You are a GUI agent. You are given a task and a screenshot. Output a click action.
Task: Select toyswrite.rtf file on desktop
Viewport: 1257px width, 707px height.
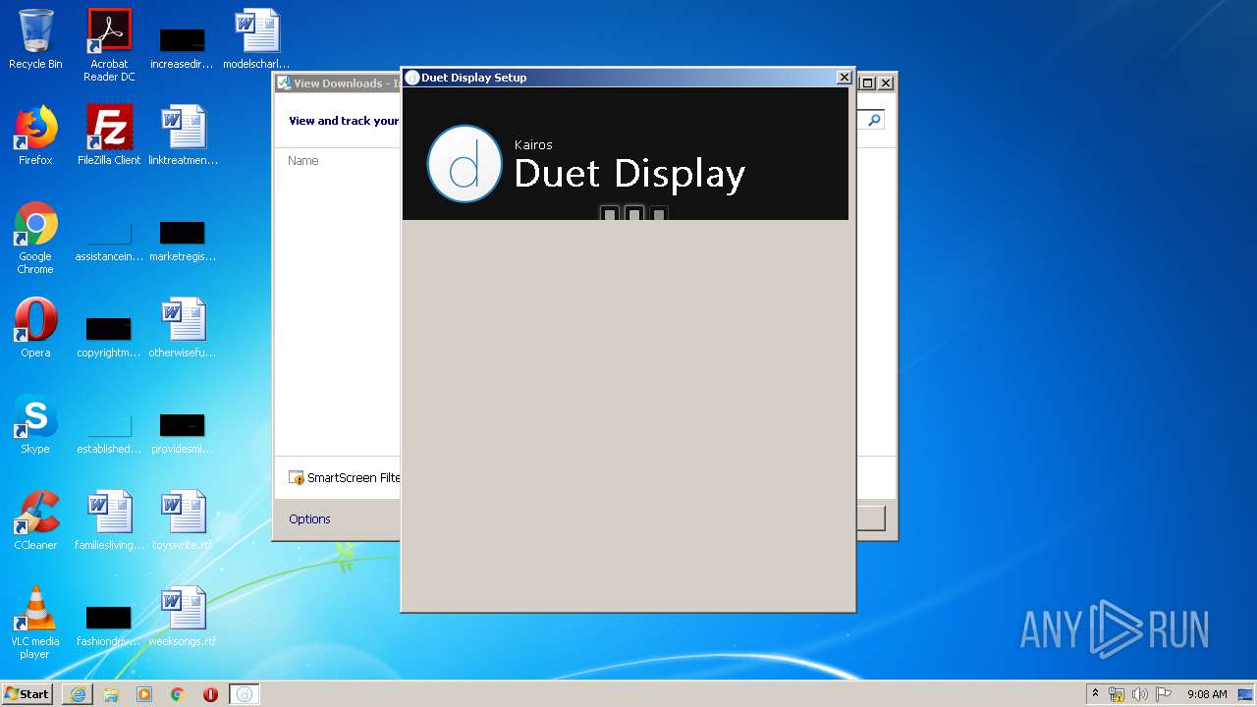point(183,520)
